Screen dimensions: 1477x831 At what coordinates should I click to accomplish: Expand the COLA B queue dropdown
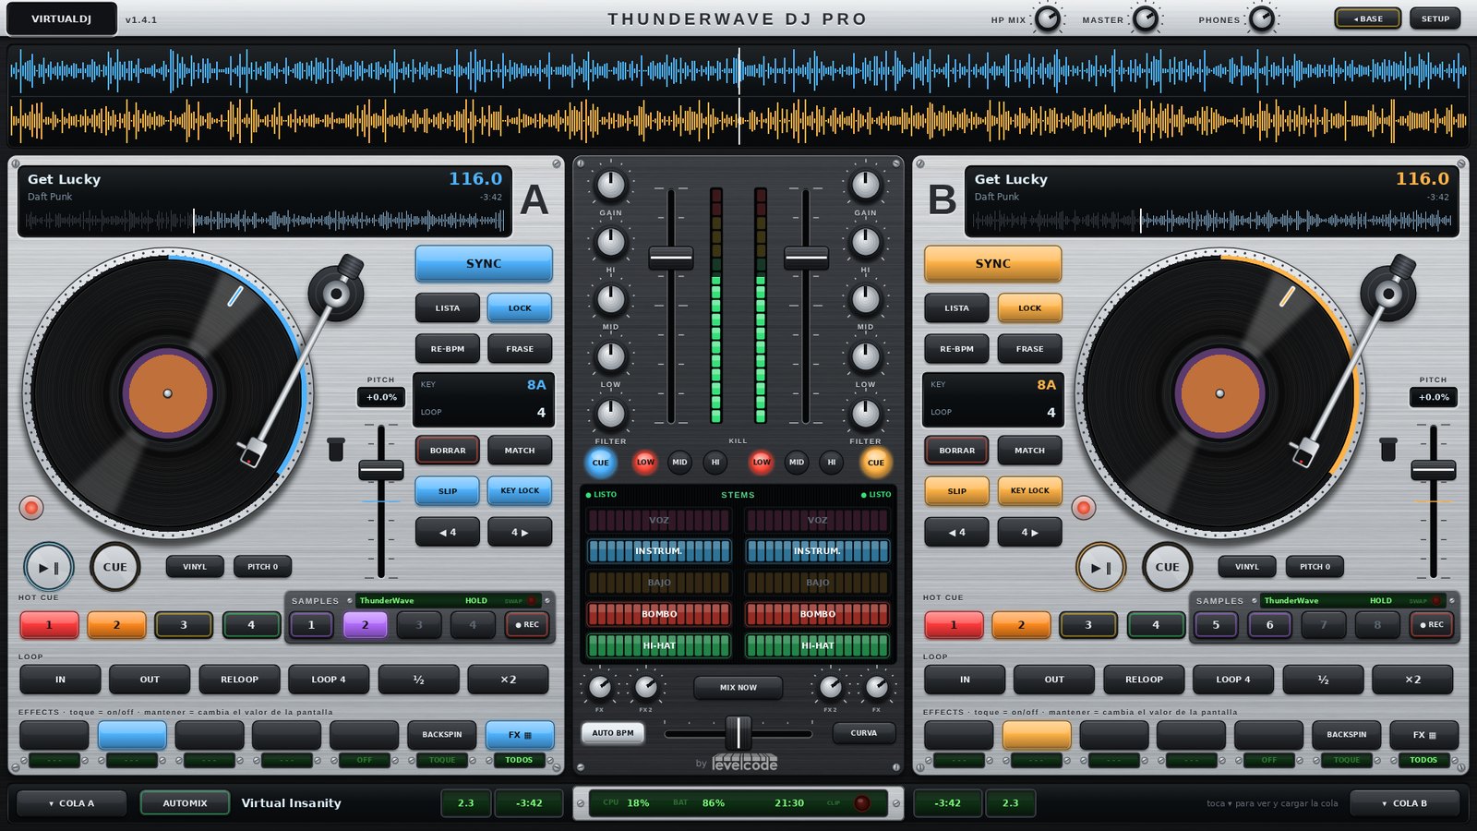[1404, 803]
